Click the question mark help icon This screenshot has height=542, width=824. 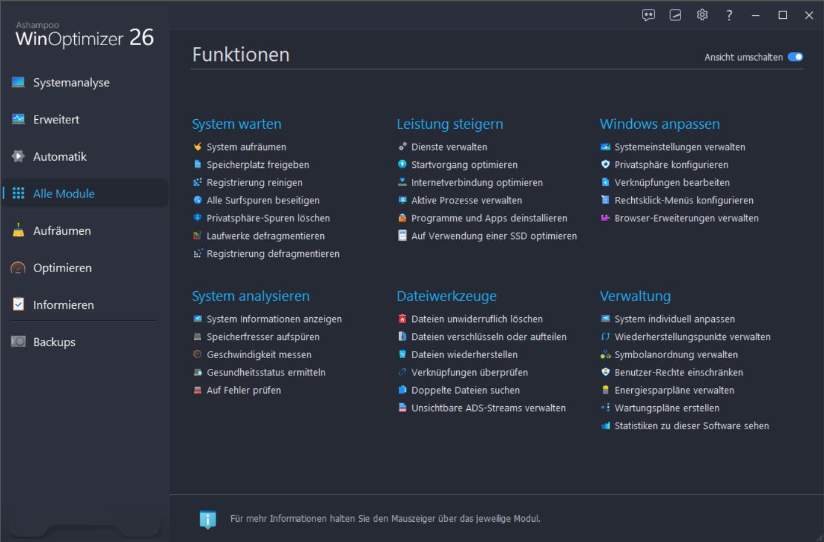click(x=729, y=15)
